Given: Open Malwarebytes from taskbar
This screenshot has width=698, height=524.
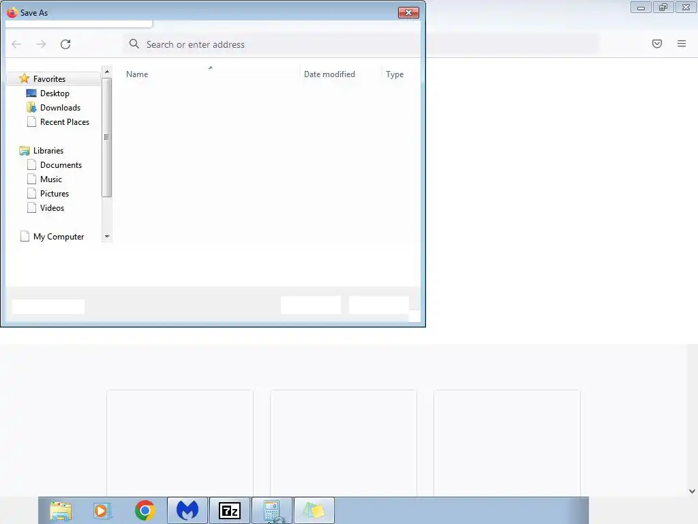Looking at the screenshot, I should tap(187, 510).
